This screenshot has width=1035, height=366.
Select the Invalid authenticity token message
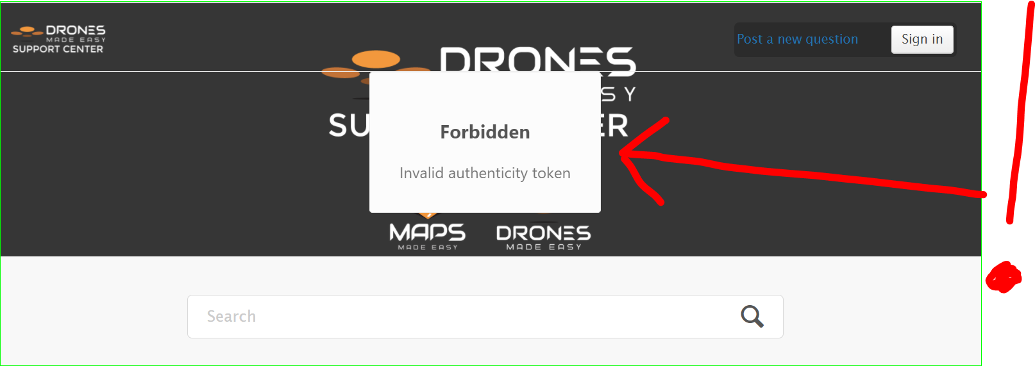485,173
